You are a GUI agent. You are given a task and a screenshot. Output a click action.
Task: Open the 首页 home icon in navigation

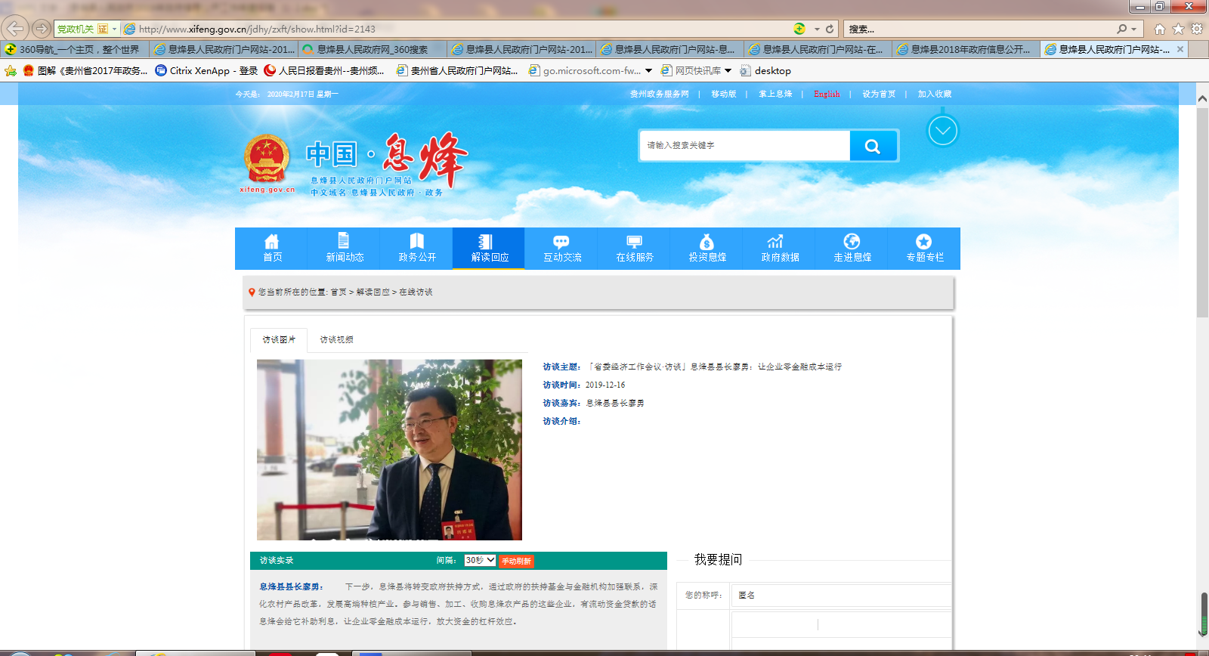pyautogui.click(x=272, y=248)
